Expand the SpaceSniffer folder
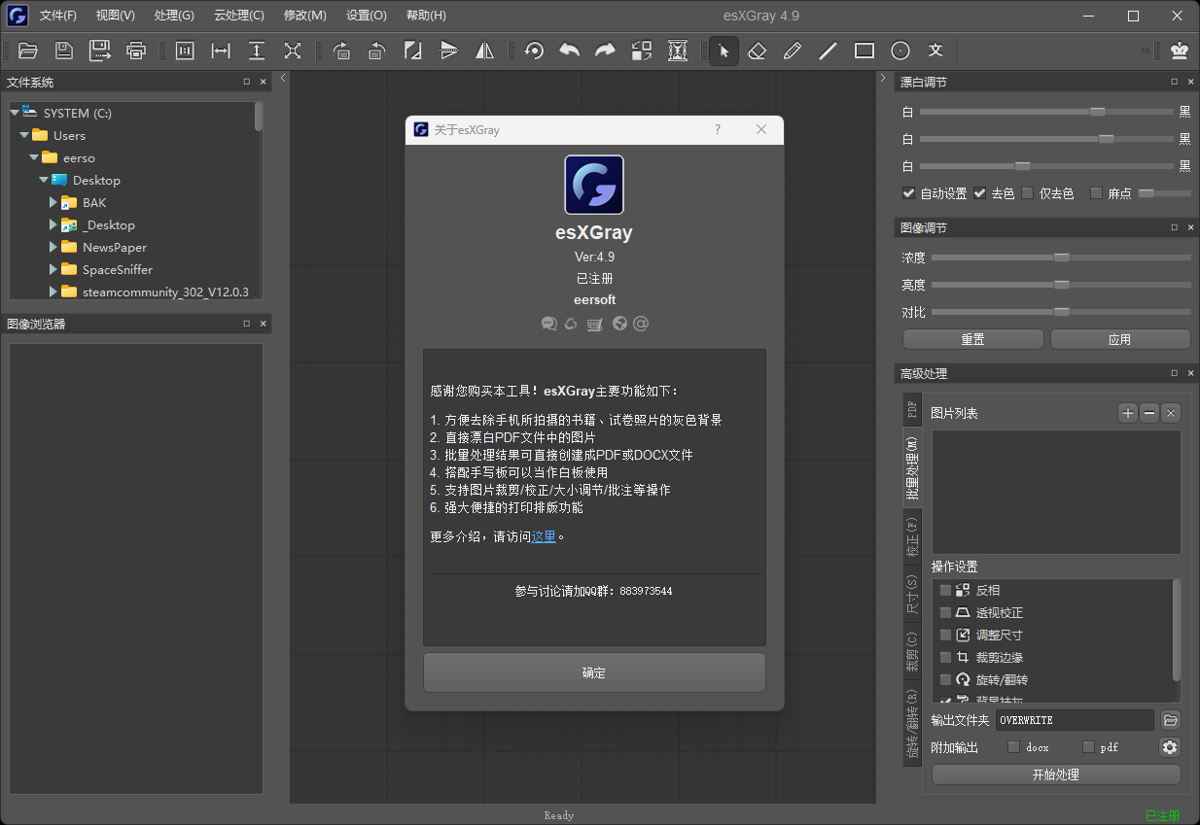The width and height of the screenshot is (1200, 825). (x=53, y=269)
